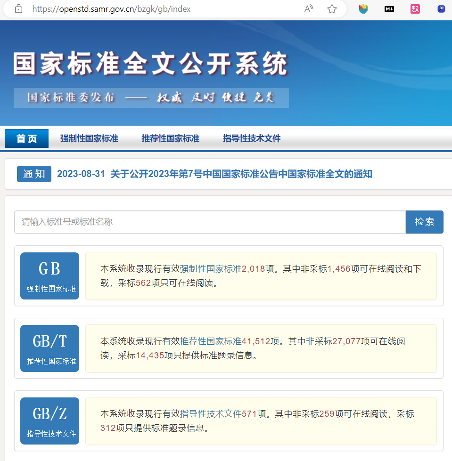Follow the 强制性国家标准 link in the GB description
Screen dimensions: 452x461
click(x=211, y=269)
